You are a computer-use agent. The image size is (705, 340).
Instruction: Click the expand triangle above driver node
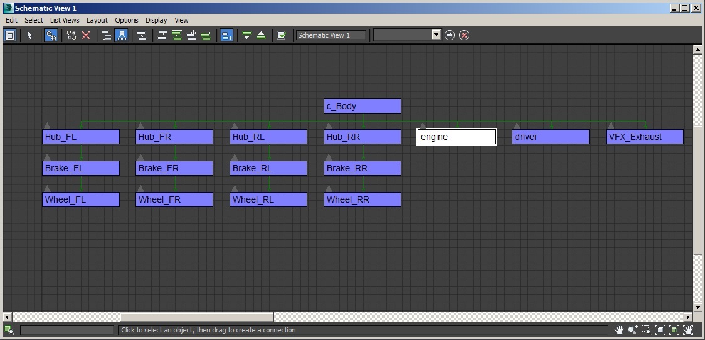(x=517, y=126)
